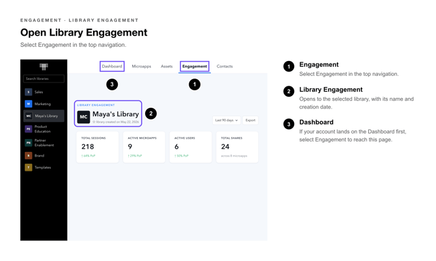
Task: Switch to the Microapps tab
Action: pyautogui.click(x=141, y=66)
